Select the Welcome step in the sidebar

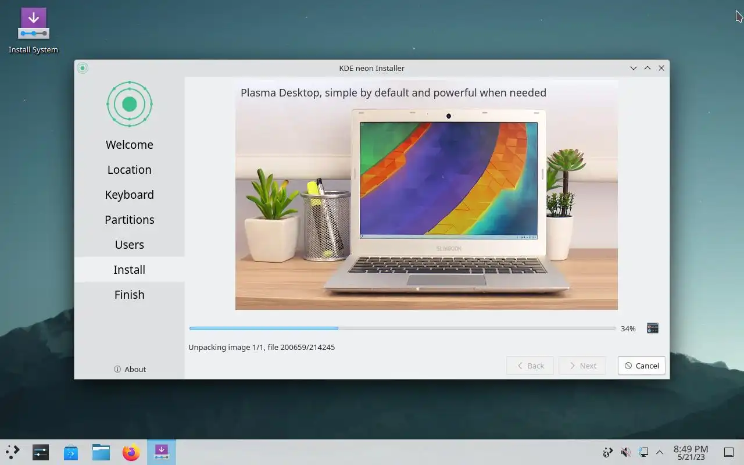click(x=130, y=145)
